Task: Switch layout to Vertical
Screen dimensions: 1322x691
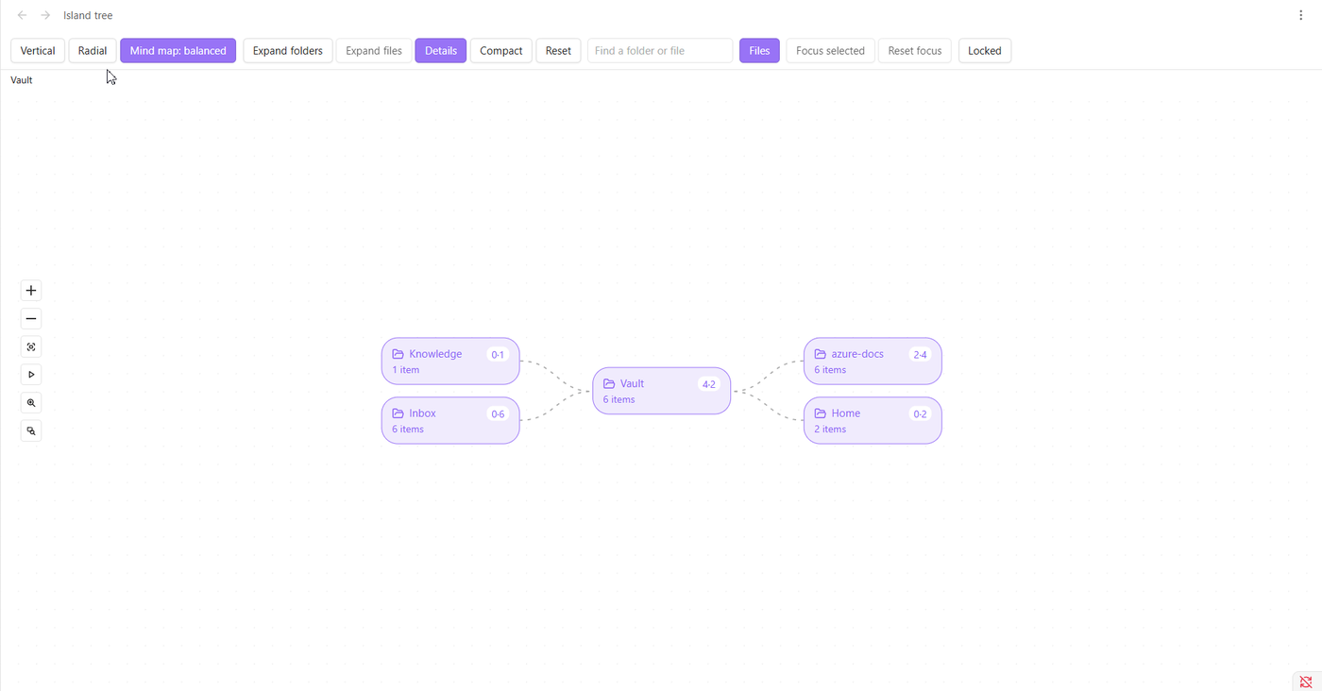Action: coord(38,51)
